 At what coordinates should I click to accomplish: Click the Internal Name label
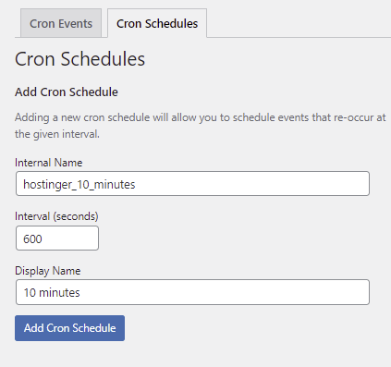click(49, 163)
